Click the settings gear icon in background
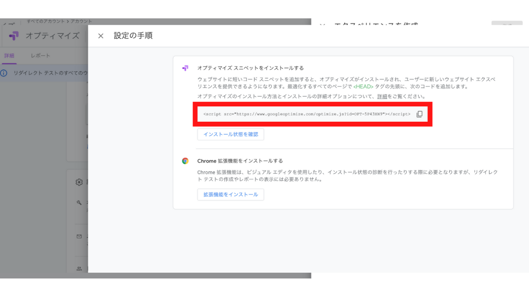529x297 pixels. pos(79,182)
